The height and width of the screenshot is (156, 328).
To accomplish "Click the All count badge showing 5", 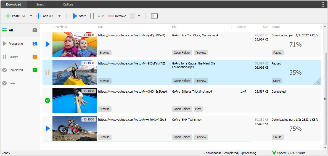I will click(35, 30).
